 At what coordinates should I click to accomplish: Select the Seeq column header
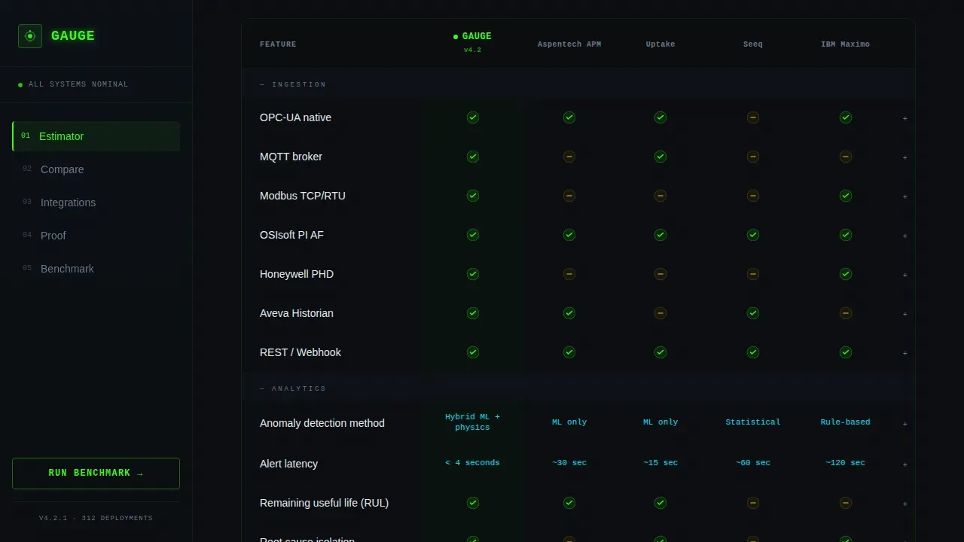(x=753, y=44)
